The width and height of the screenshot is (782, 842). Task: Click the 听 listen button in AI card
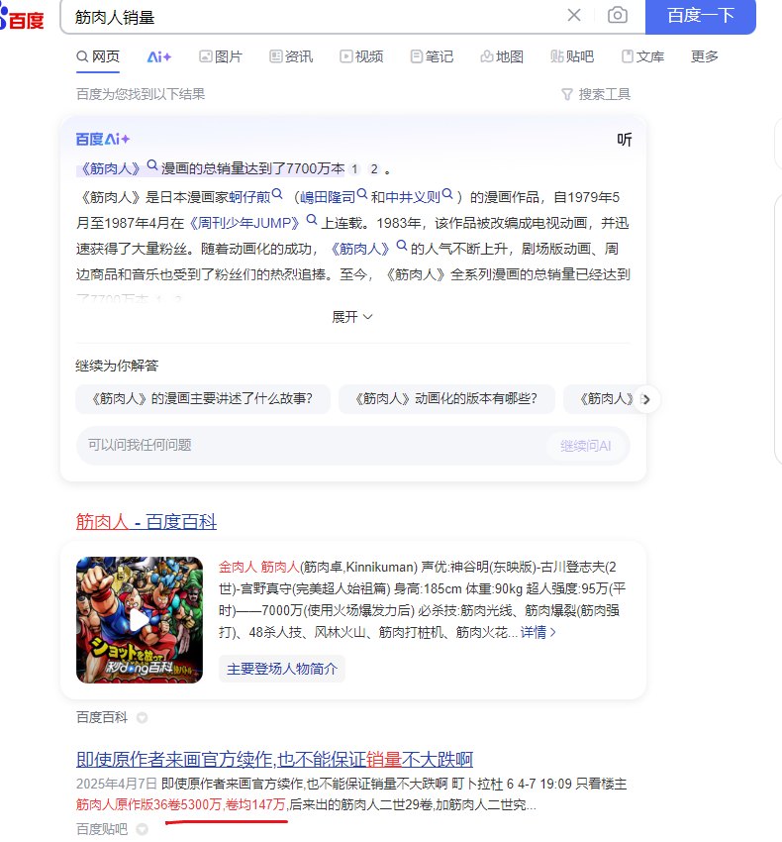tap(625, 140)
